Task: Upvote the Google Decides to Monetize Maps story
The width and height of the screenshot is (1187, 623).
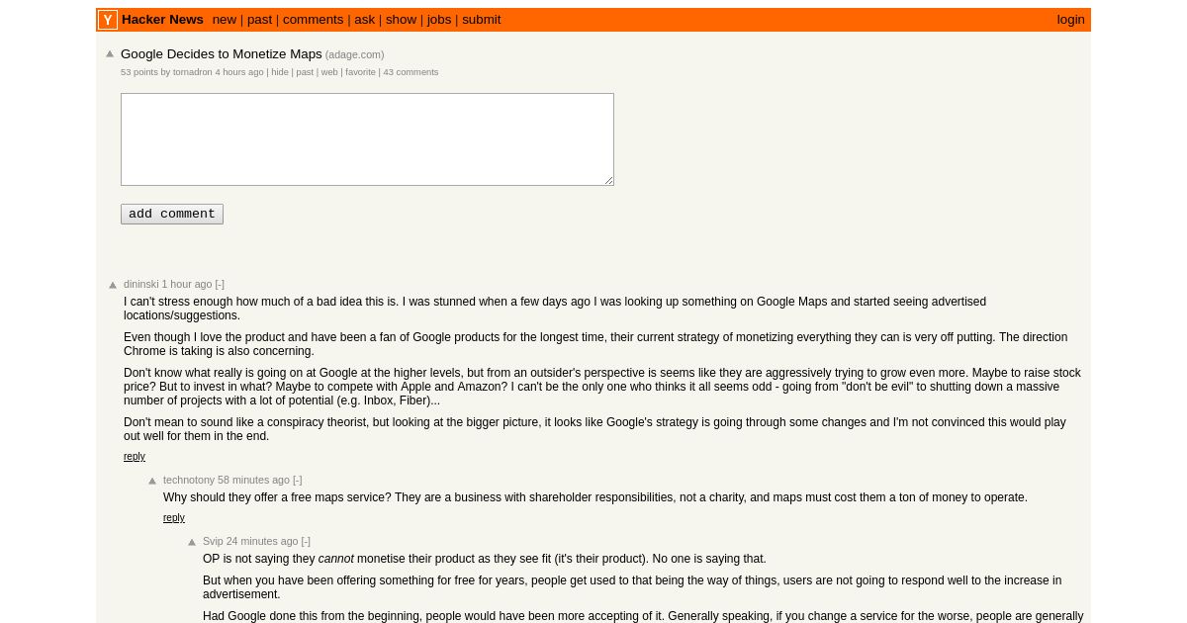Action: click(x=110, y=54)
